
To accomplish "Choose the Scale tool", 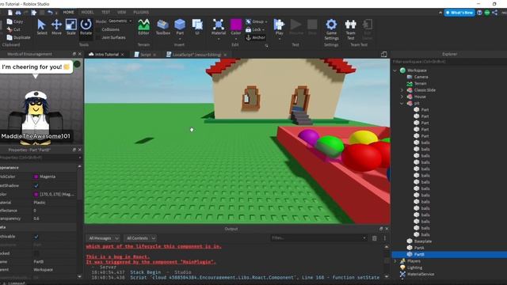I will 71,27.
